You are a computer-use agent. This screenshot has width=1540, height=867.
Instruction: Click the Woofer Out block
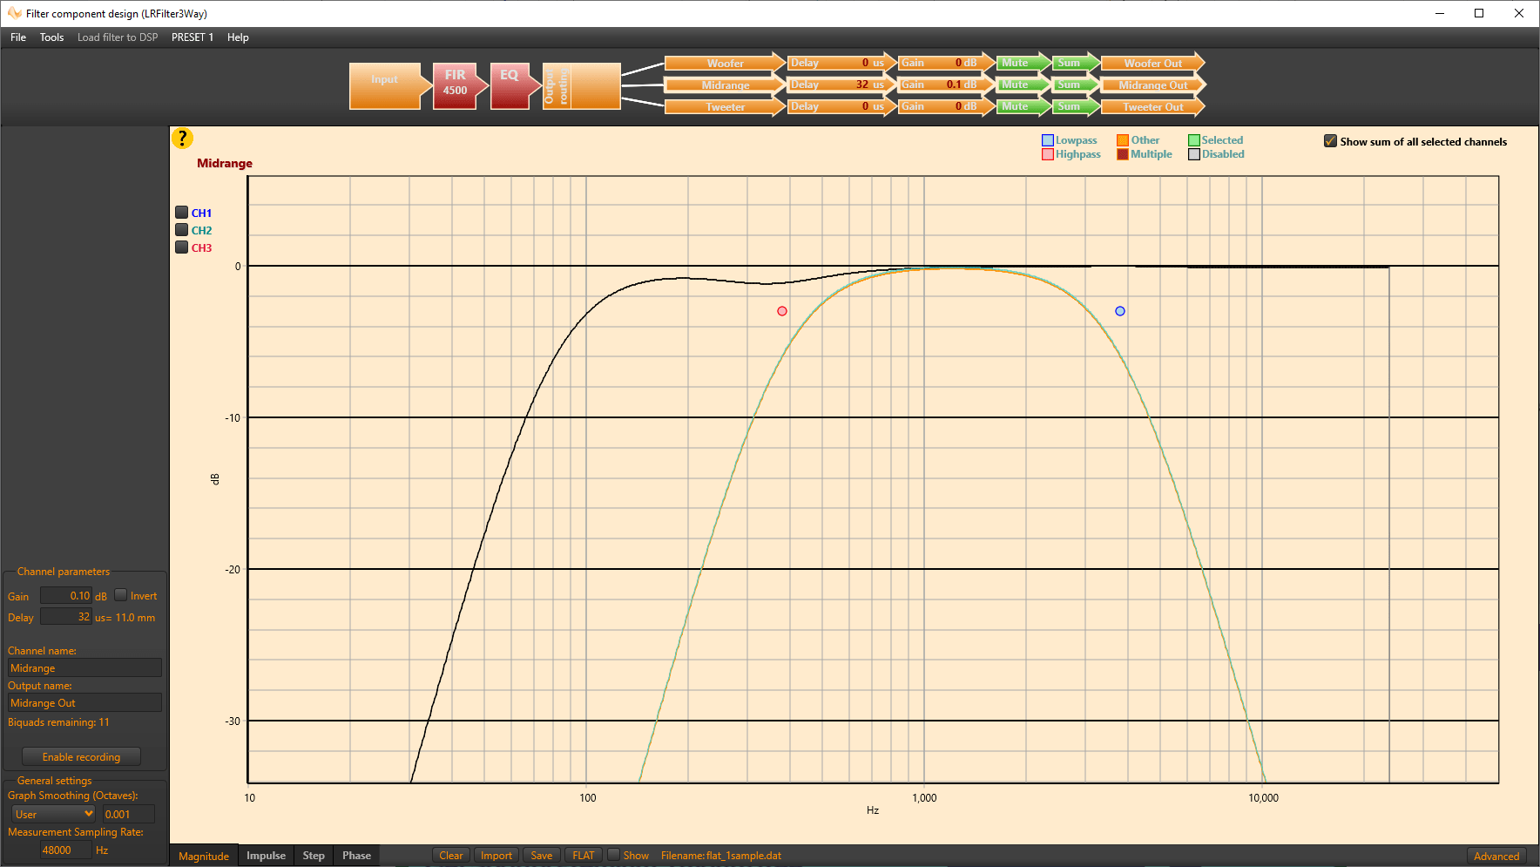(1153, 63)
